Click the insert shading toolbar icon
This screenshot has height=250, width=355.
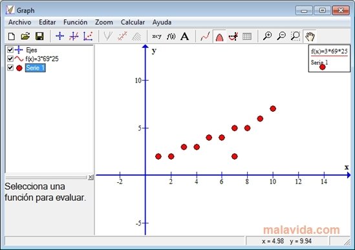click(x=136, y=36)
